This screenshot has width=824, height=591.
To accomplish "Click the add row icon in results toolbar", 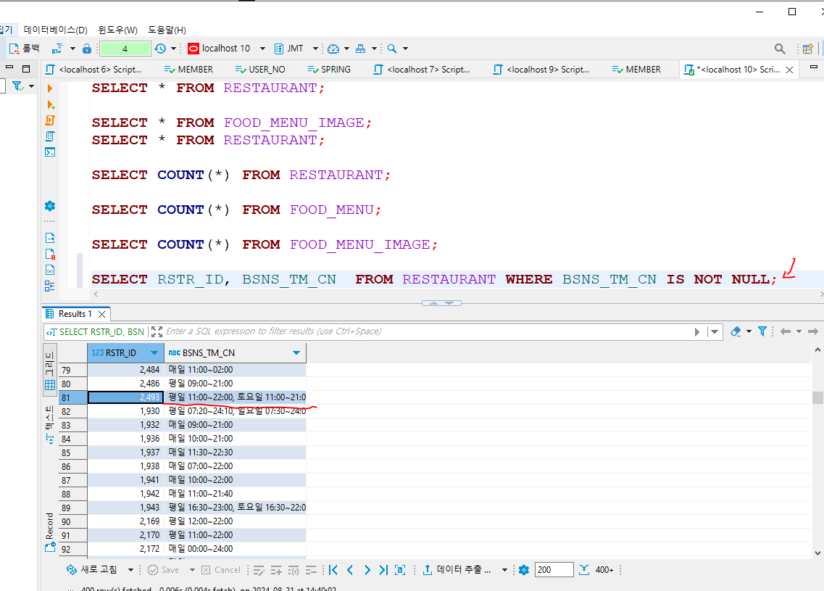I will (276, 570).
